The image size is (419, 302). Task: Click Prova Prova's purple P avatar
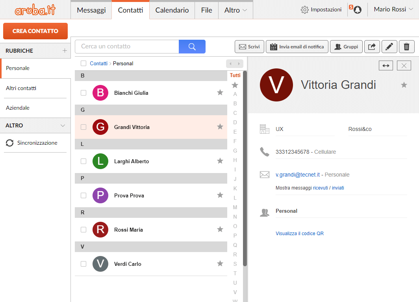(100, 195)
